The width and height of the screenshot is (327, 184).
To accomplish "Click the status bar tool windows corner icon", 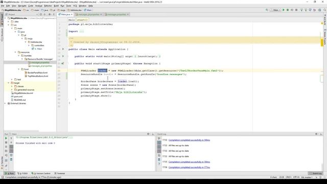I will 3,177.
